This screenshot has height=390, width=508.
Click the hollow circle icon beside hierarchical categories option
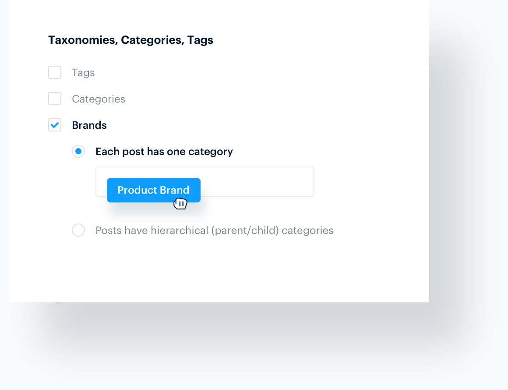point(78,230)
